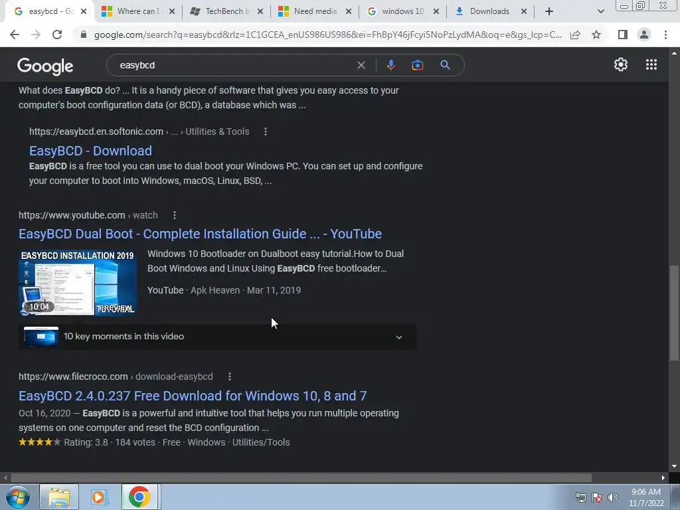Click the scroll-down arrow at page bottom
Image resolution: width=680 pixels, height=510 pixels.
[674, 467]
